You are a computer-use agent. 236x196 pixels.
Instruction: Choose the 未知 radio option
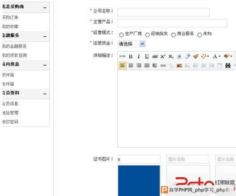[x=200, y=35]
